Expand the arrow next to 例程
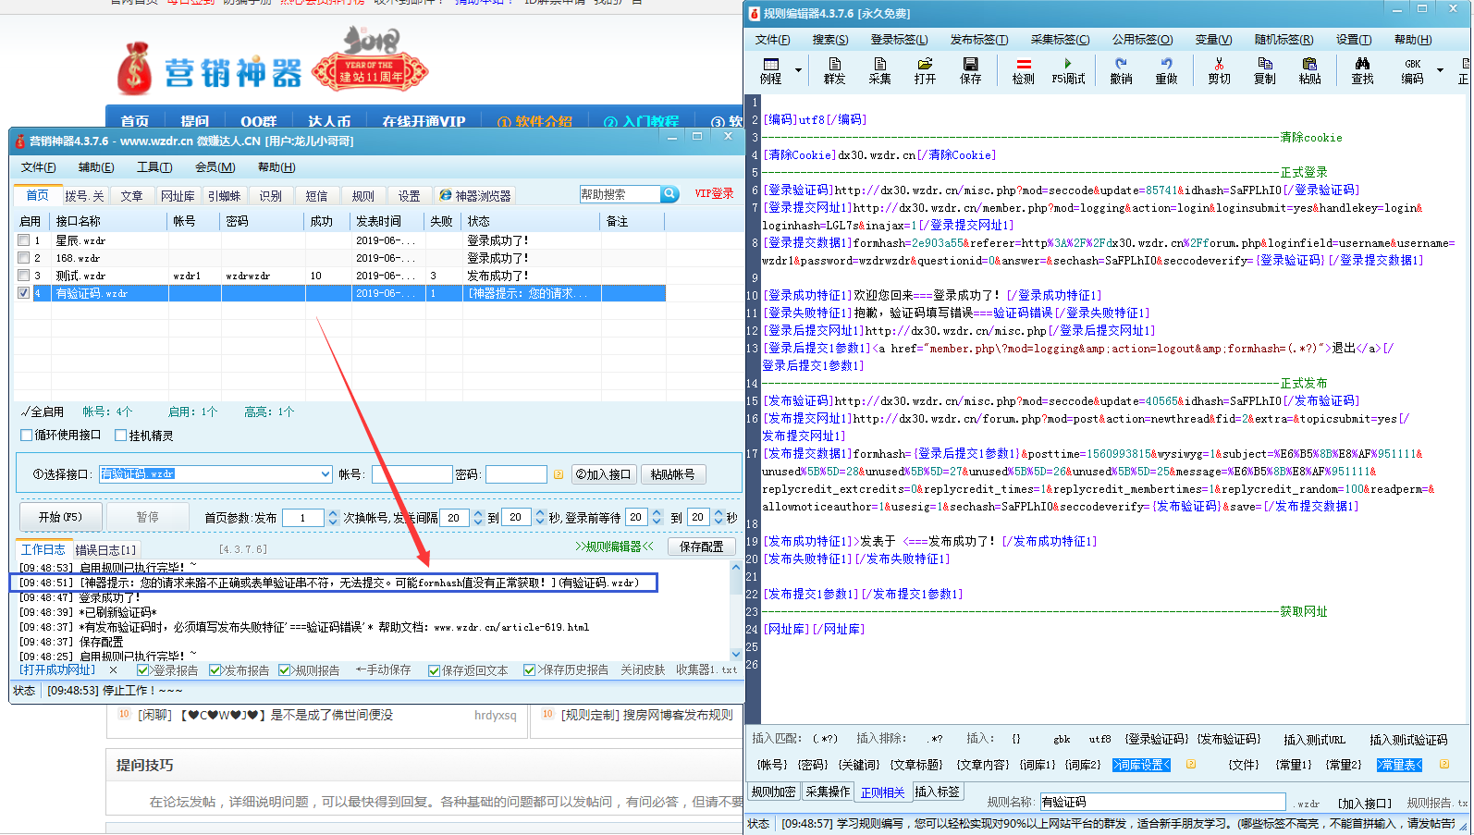Image resolution: width=1474 pixels, height=835 pixels. 797,70
